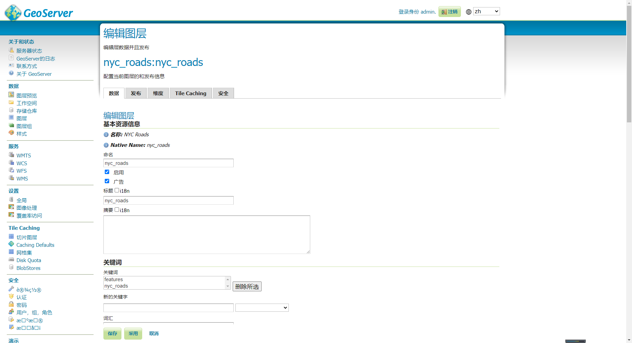This screenshot has width=632, height=343.
Task: Select 'nyc_roads' in the keywords list
Action: pos(164,286)
